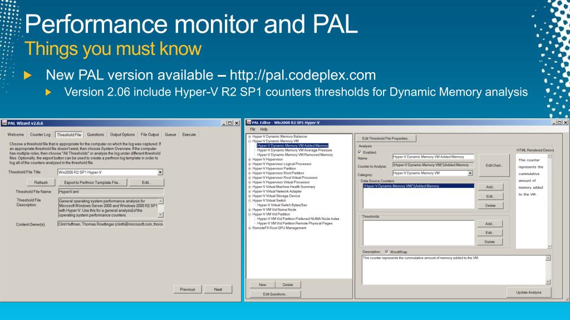Click the Delete button below the tree

coord(288,285)
